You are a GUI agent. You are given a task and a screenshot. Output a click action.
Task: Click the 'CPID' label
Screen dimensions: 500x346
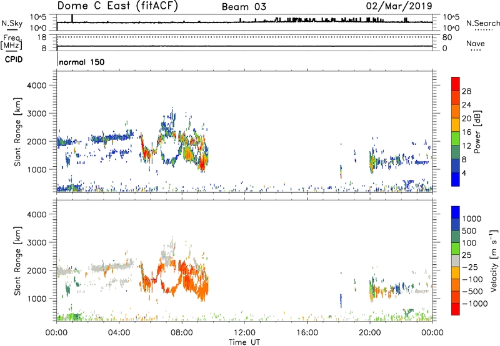pos(14,59)
